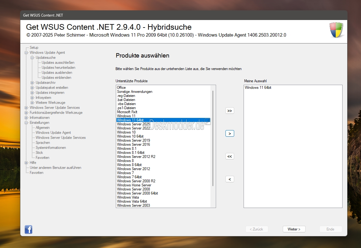Select Windows Server 2025 in the list
Screen dimensions: 361x248
163,124
